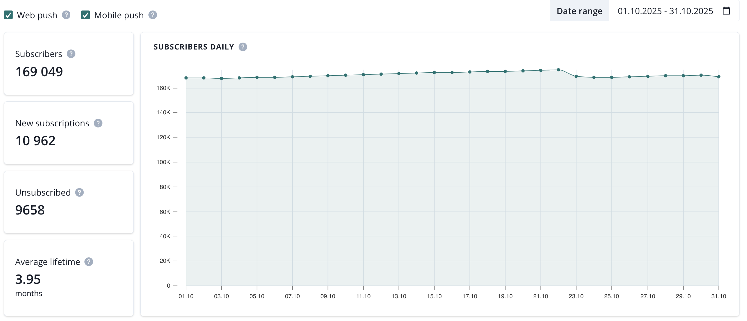Click the Mobile push label text
Viewport: 747px width, 321px height.
coord(119,15)
